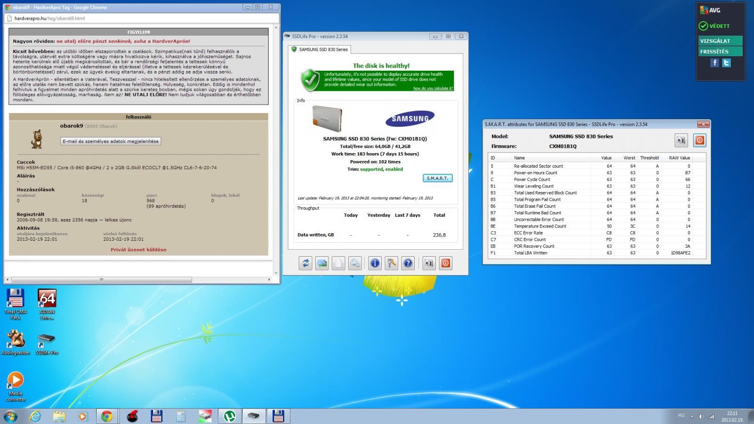Screen dimensions: 754x424
Task: Click obarok9 dog avatar image
Action: [37, 139]
